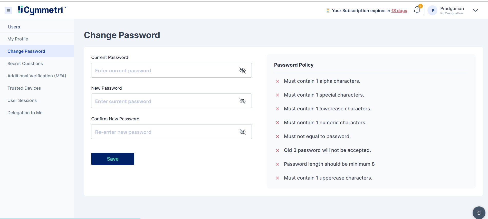Open the help book icon at bottom right
The height and width of the screenshot is (219, 488).
coord(479,213)
